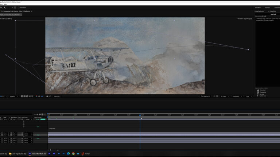280x157 pixels.
Task: Select the highlighted second layer bar in timeline
Action: pyautogui.click(x=164, y=135)
